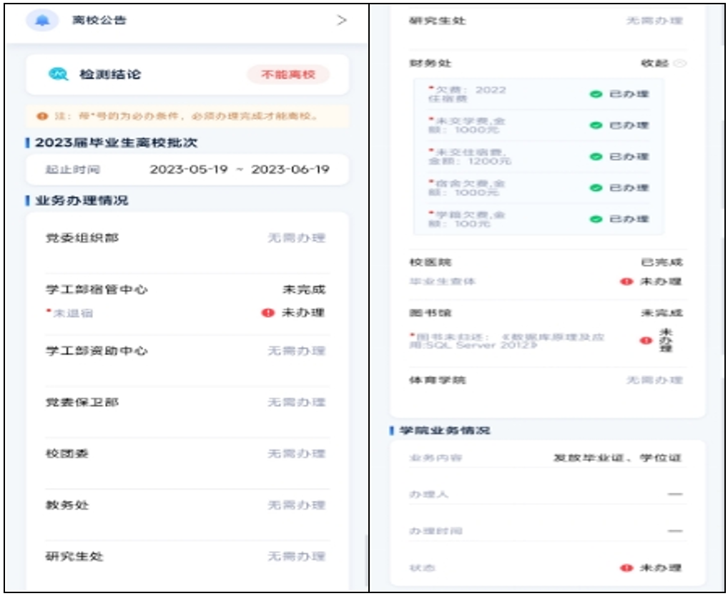Click red warning icon for 毕业生查体
Image resolution: width=728 pixels, height=596 pixels.
[x=627, y=282]
